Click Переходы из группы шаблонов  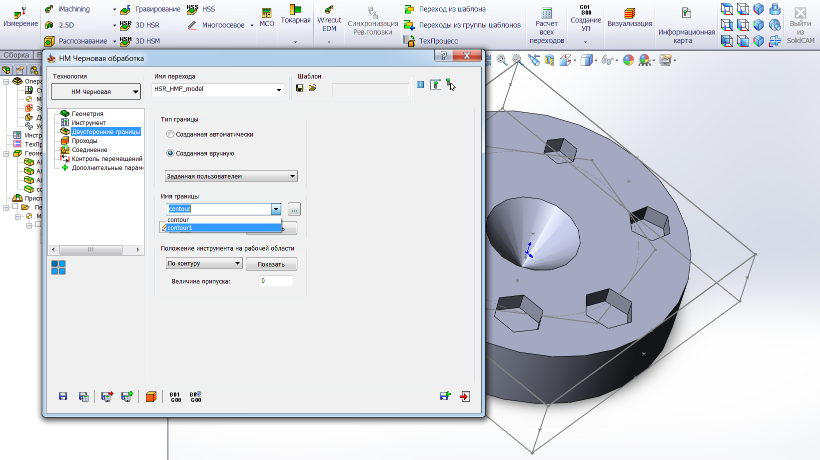point(462,25)
